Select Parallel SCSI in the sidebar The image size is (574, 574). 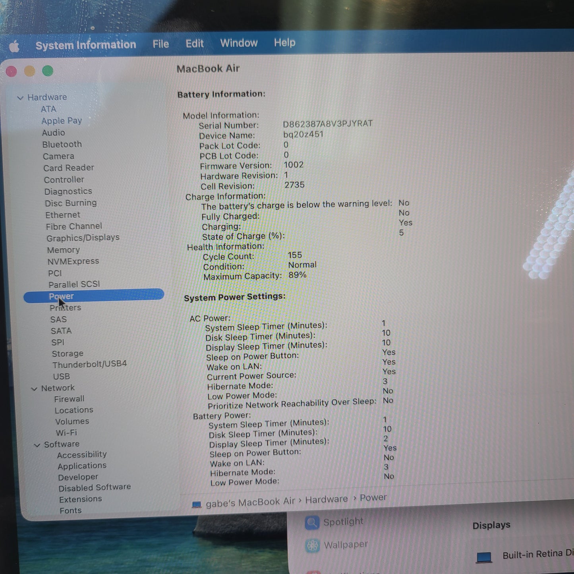tap(74, 284)
